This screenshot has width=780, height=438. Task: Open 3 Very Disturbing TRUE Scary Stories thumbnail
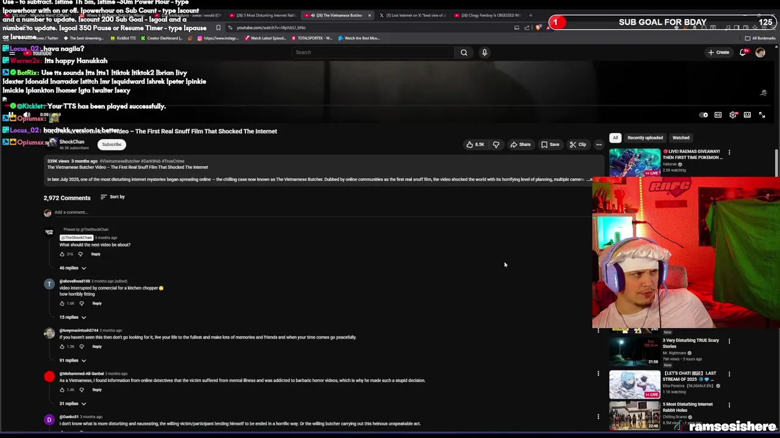click(634, 351)
